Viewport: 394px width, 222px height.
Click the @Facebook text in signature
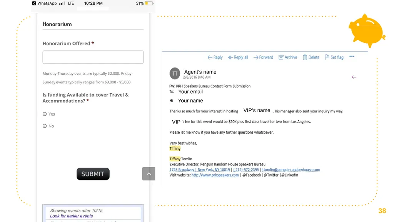252,175
